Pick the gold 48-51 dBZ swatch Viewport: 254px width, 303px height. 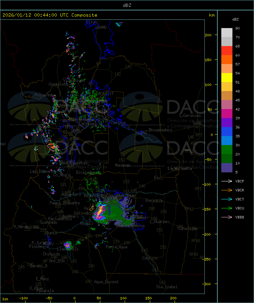227,87
